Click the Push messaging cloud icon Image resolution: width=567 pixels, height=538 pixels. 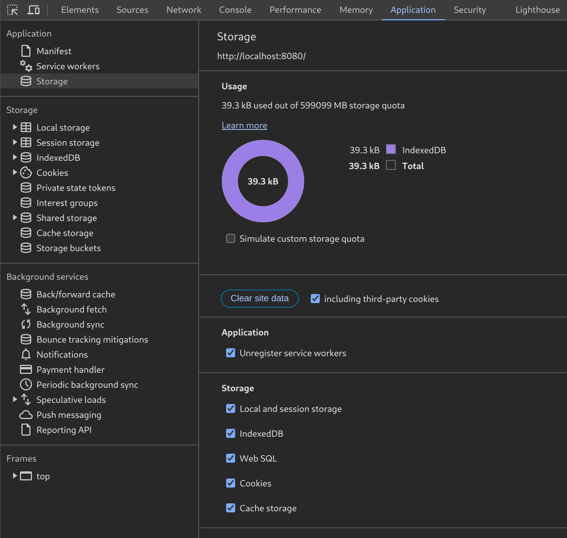pyautogui.click(x=26, y=415)
